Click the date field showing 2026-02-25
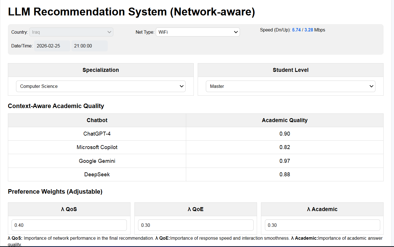394x247 pixels. (52, 46)
